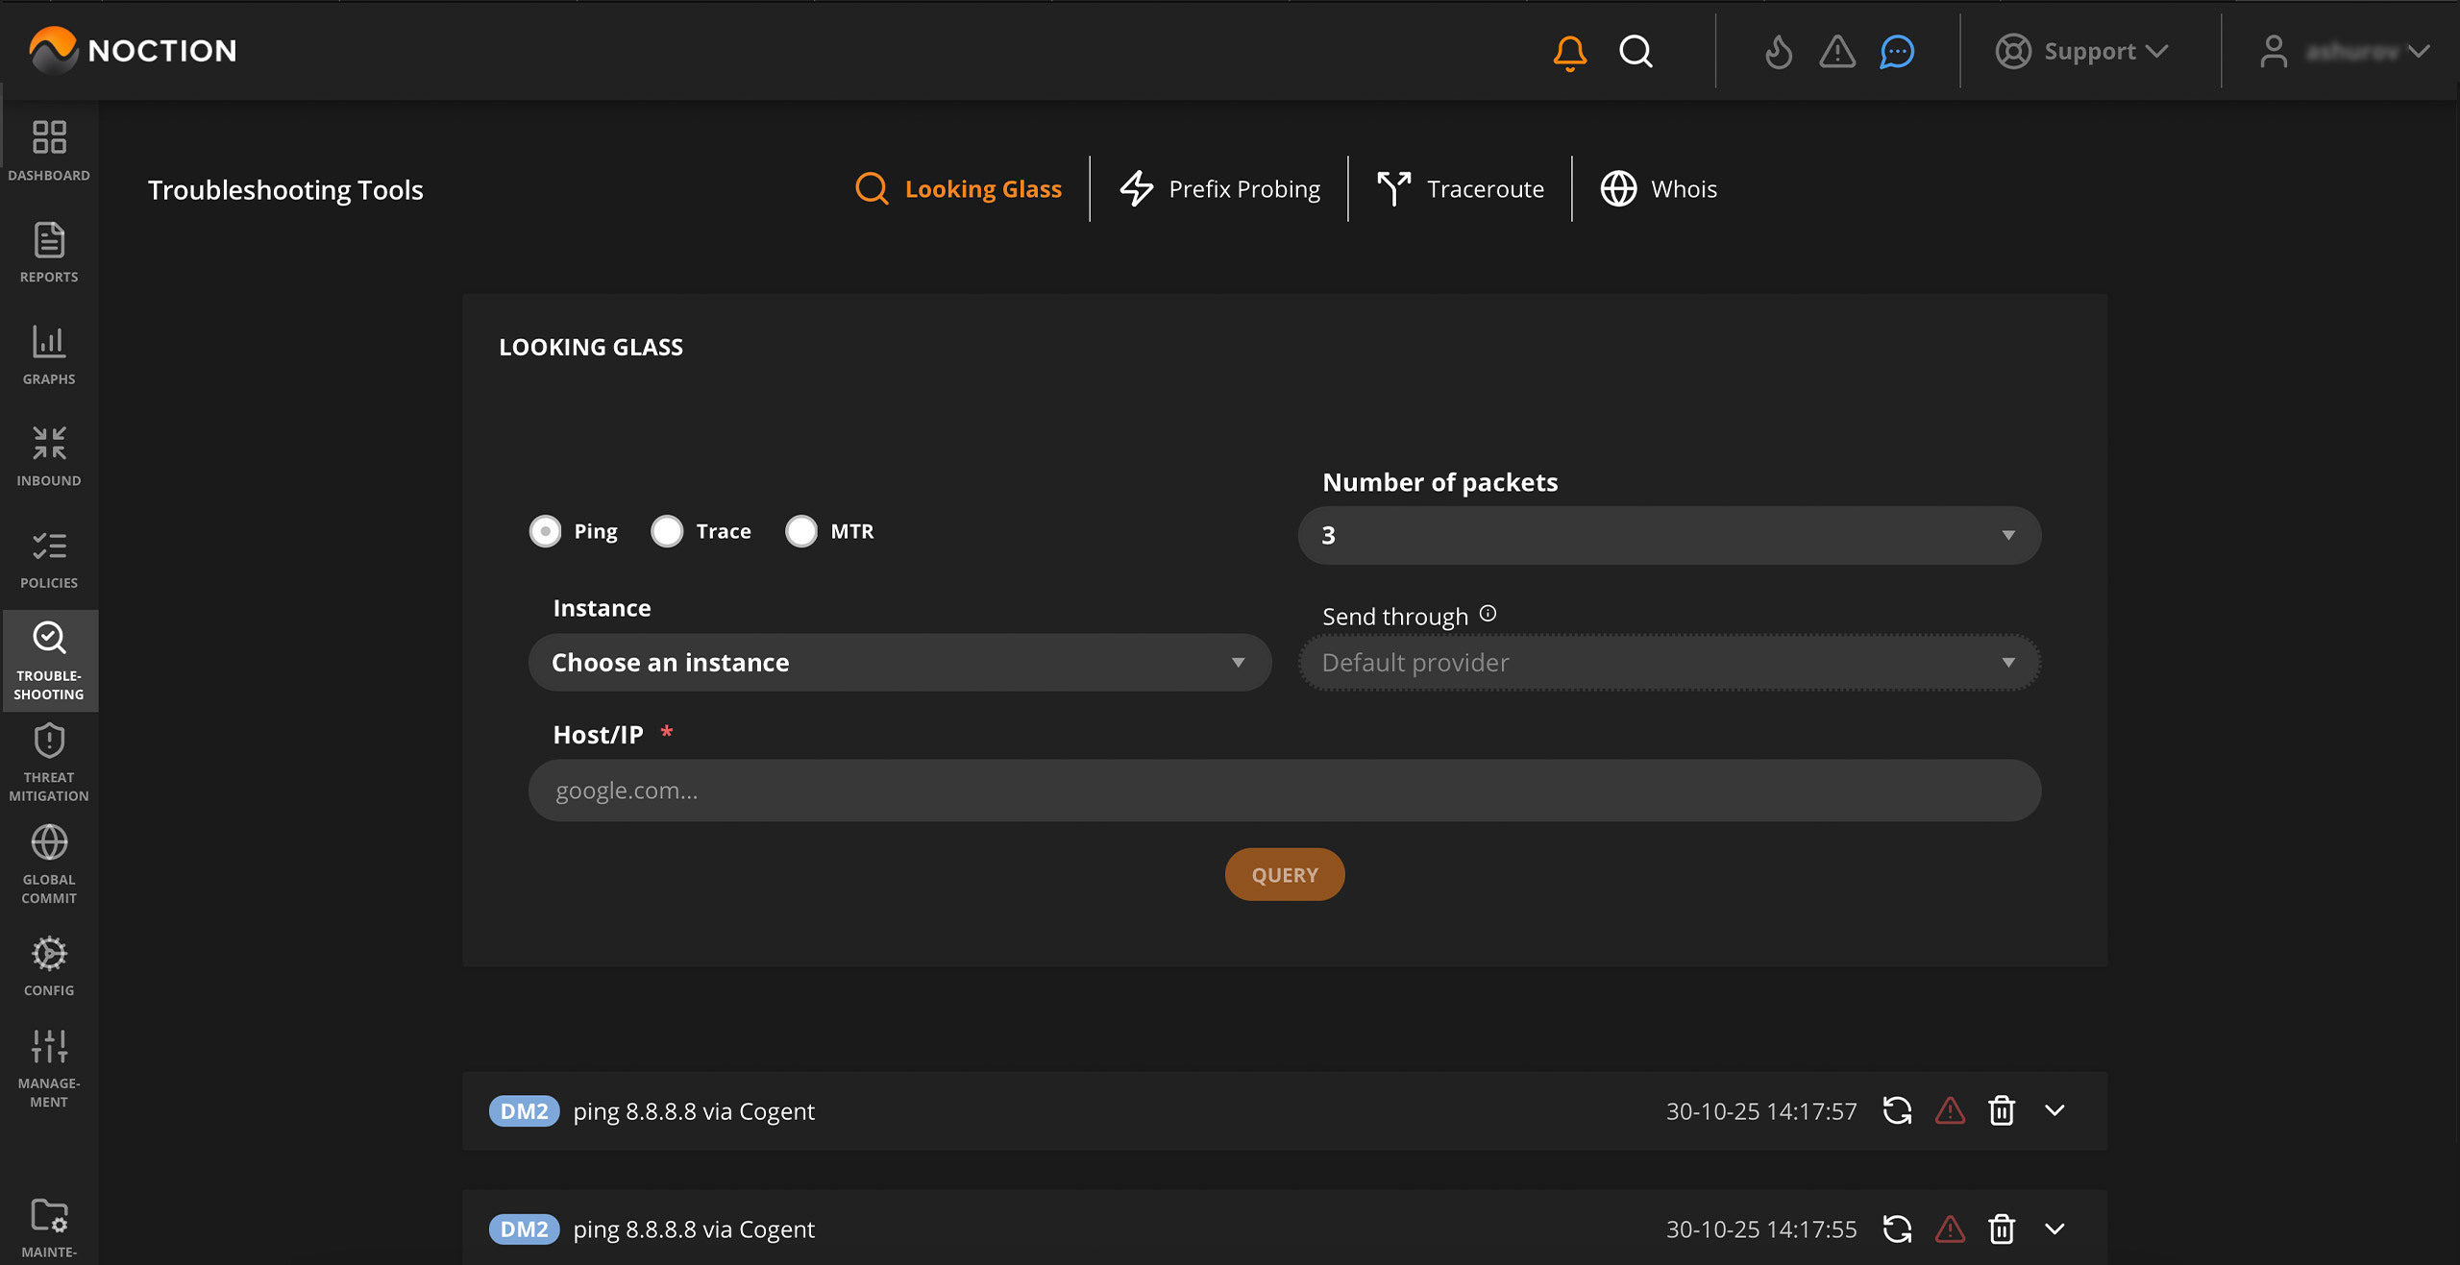This screenshot has width=2460, height=1265.
Task: Rerun the first ping 8.8.8.8 query
Action: tap(1897, 1111)
